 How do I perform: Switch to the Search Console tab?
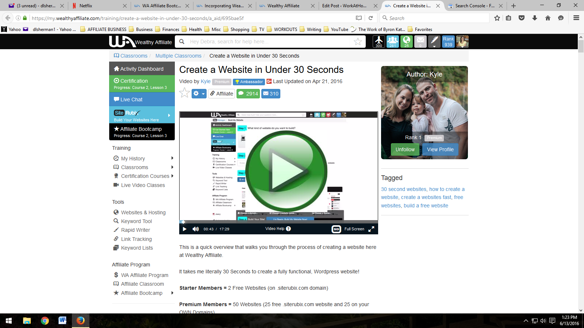(x=474, y=5)
